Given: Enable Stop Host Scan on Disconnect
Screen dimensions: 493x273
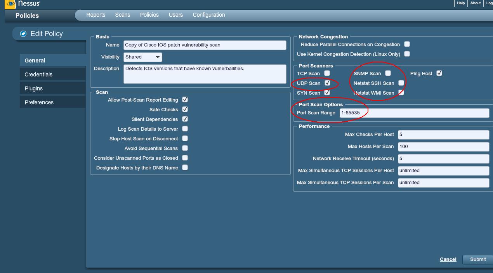Looking at the screenshot, I should 185,138.
